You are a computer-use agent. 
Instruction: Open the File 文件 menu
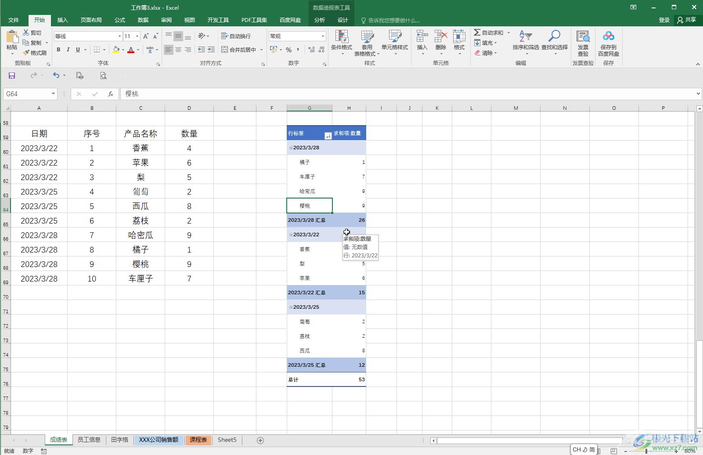14,20
